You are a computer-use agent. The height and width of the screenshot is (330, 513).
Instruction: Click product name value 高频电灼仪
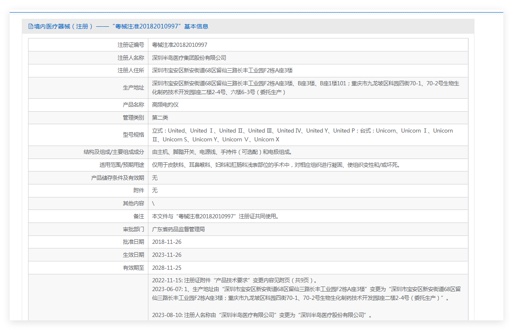(165, 105)
